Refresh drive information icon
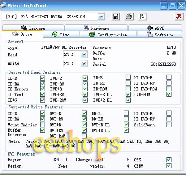The image size is (186, 175). [143, 17]
